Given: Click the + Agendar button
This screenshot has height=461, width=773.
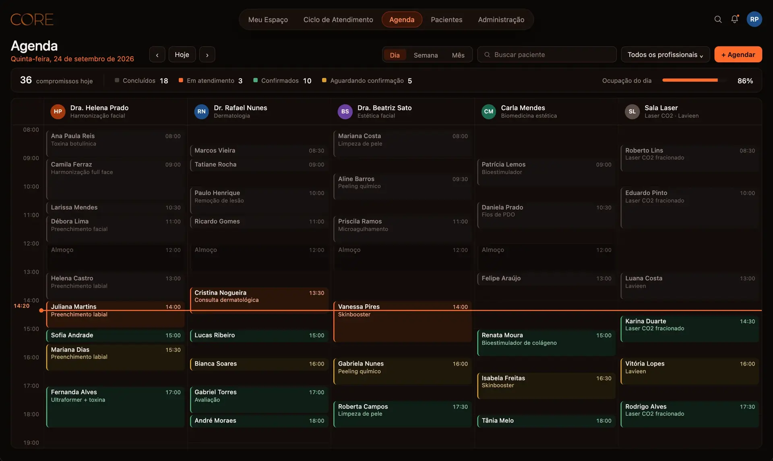Looking at the screenshot, I should point(738,55).
